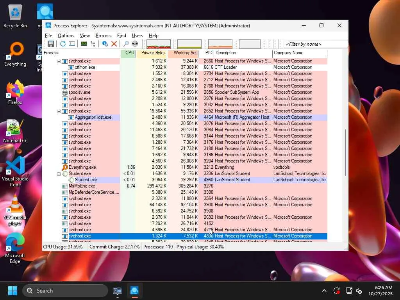Click the orange I/O mini graph
Viewport: 400px width, 300px height.
[x=220, y=44]
